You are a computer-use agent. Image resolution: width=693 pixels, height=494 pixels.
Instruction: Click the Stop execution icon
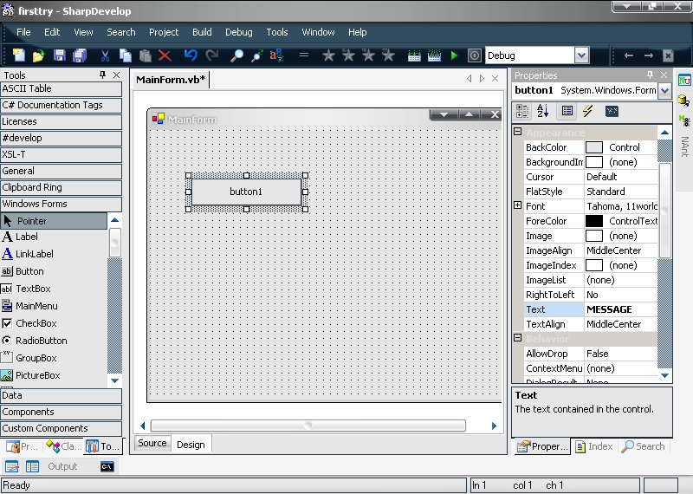coord(474,55)
